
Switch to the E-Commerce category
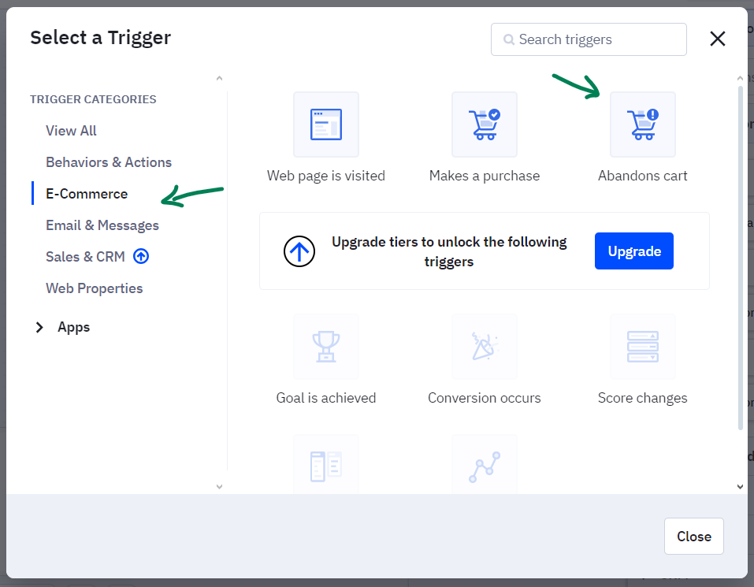87,193
